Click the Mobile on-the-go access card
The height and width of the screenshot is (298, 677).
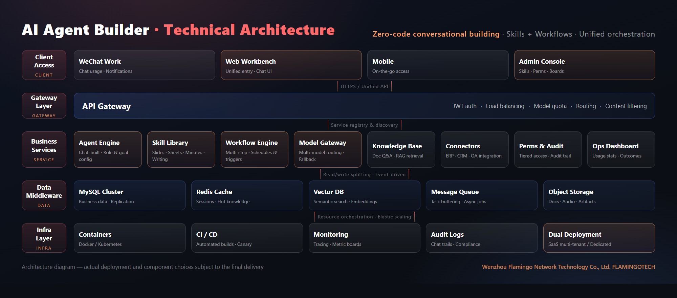point(438,65)
